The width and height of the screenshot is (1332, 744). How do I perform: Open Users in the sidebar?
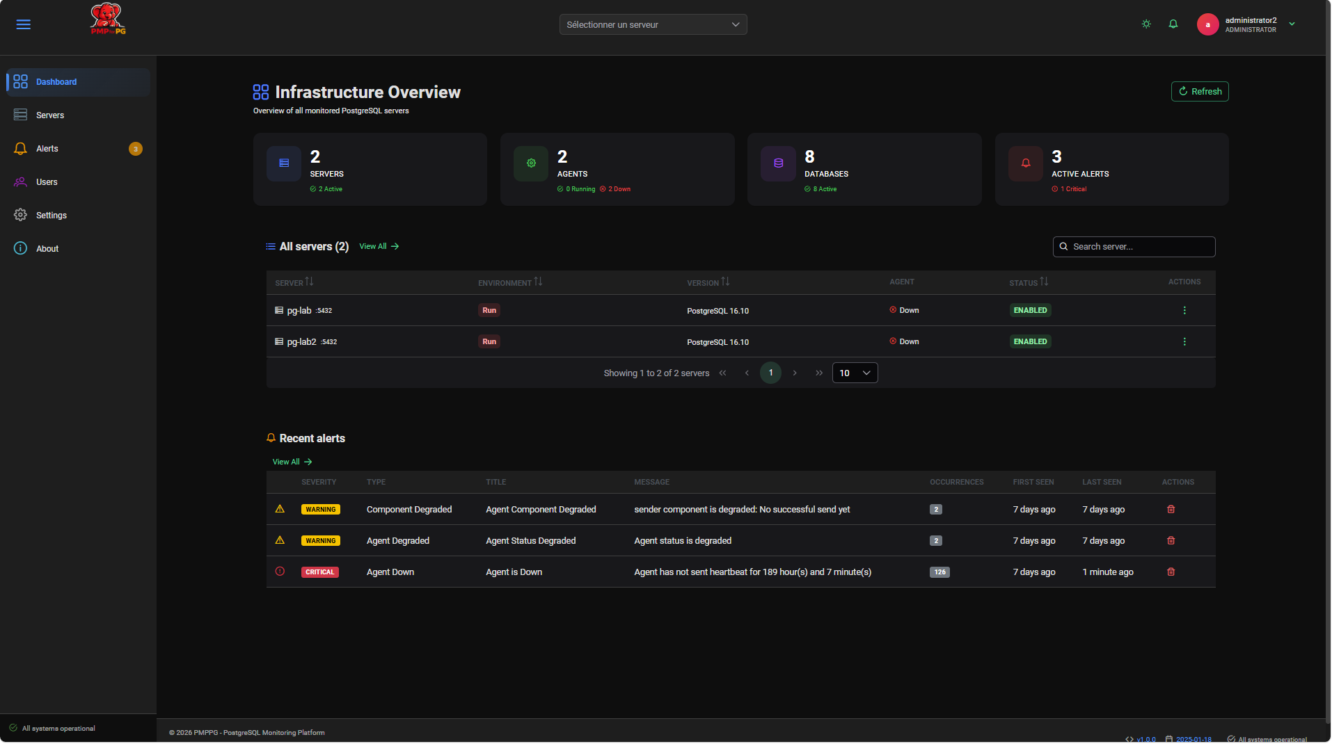pos(78,182)
